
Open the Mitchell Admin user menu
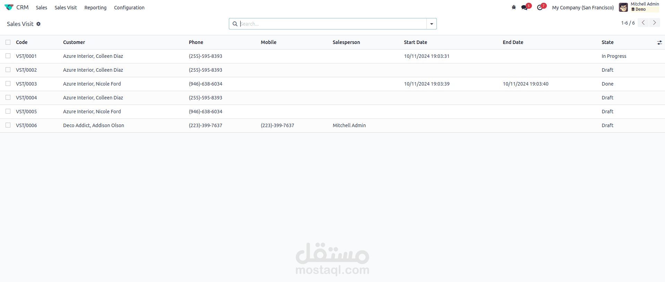[x=645, y=7]
